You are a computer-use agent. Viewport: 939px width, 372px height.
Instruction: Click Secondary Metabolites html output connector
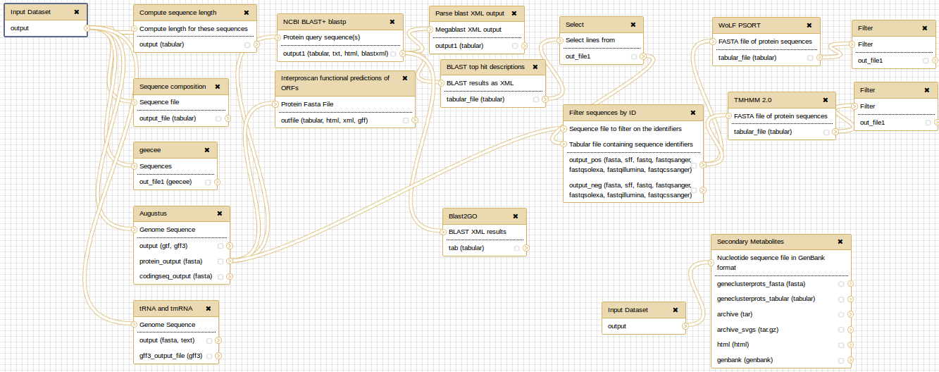[851, 345]
